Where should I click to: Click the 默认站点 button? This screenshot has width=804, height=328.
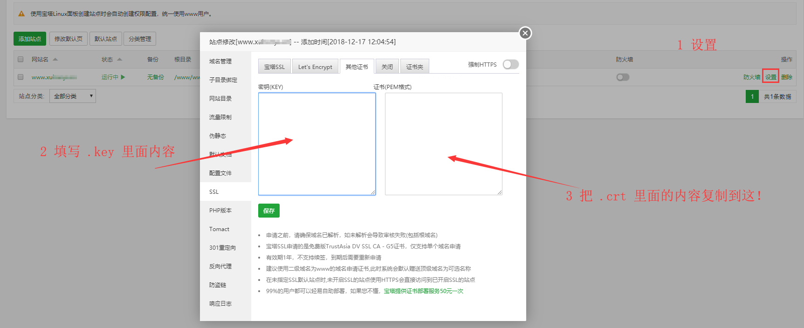106,39
